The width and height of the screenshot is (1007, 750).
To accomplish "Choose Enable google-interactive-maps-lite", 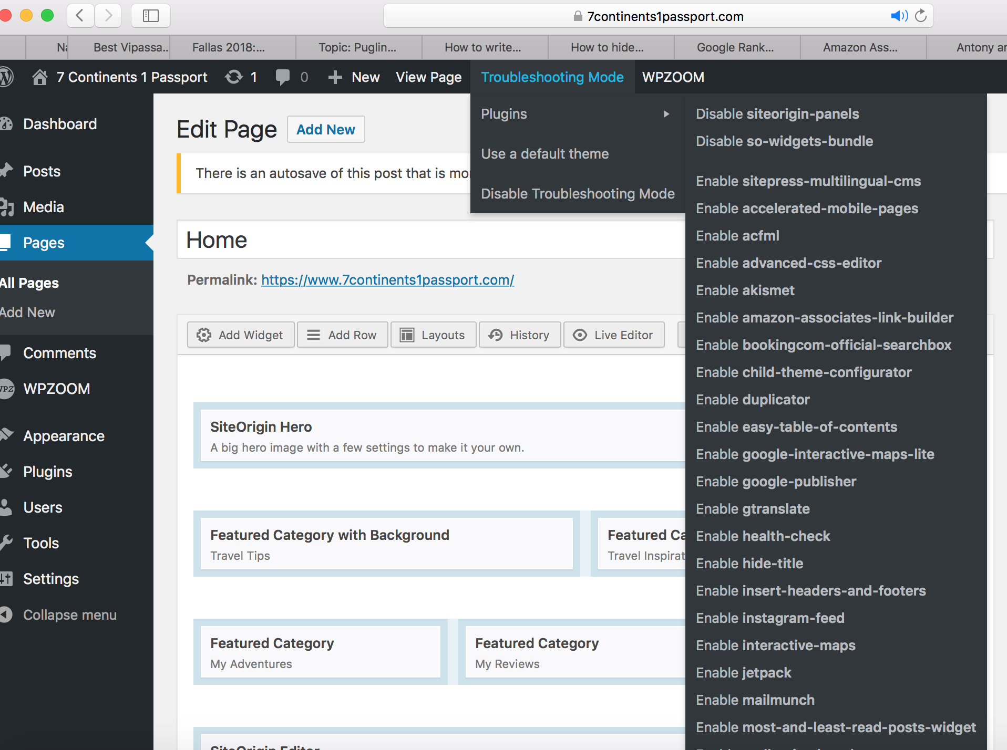I will coord(815,454).
